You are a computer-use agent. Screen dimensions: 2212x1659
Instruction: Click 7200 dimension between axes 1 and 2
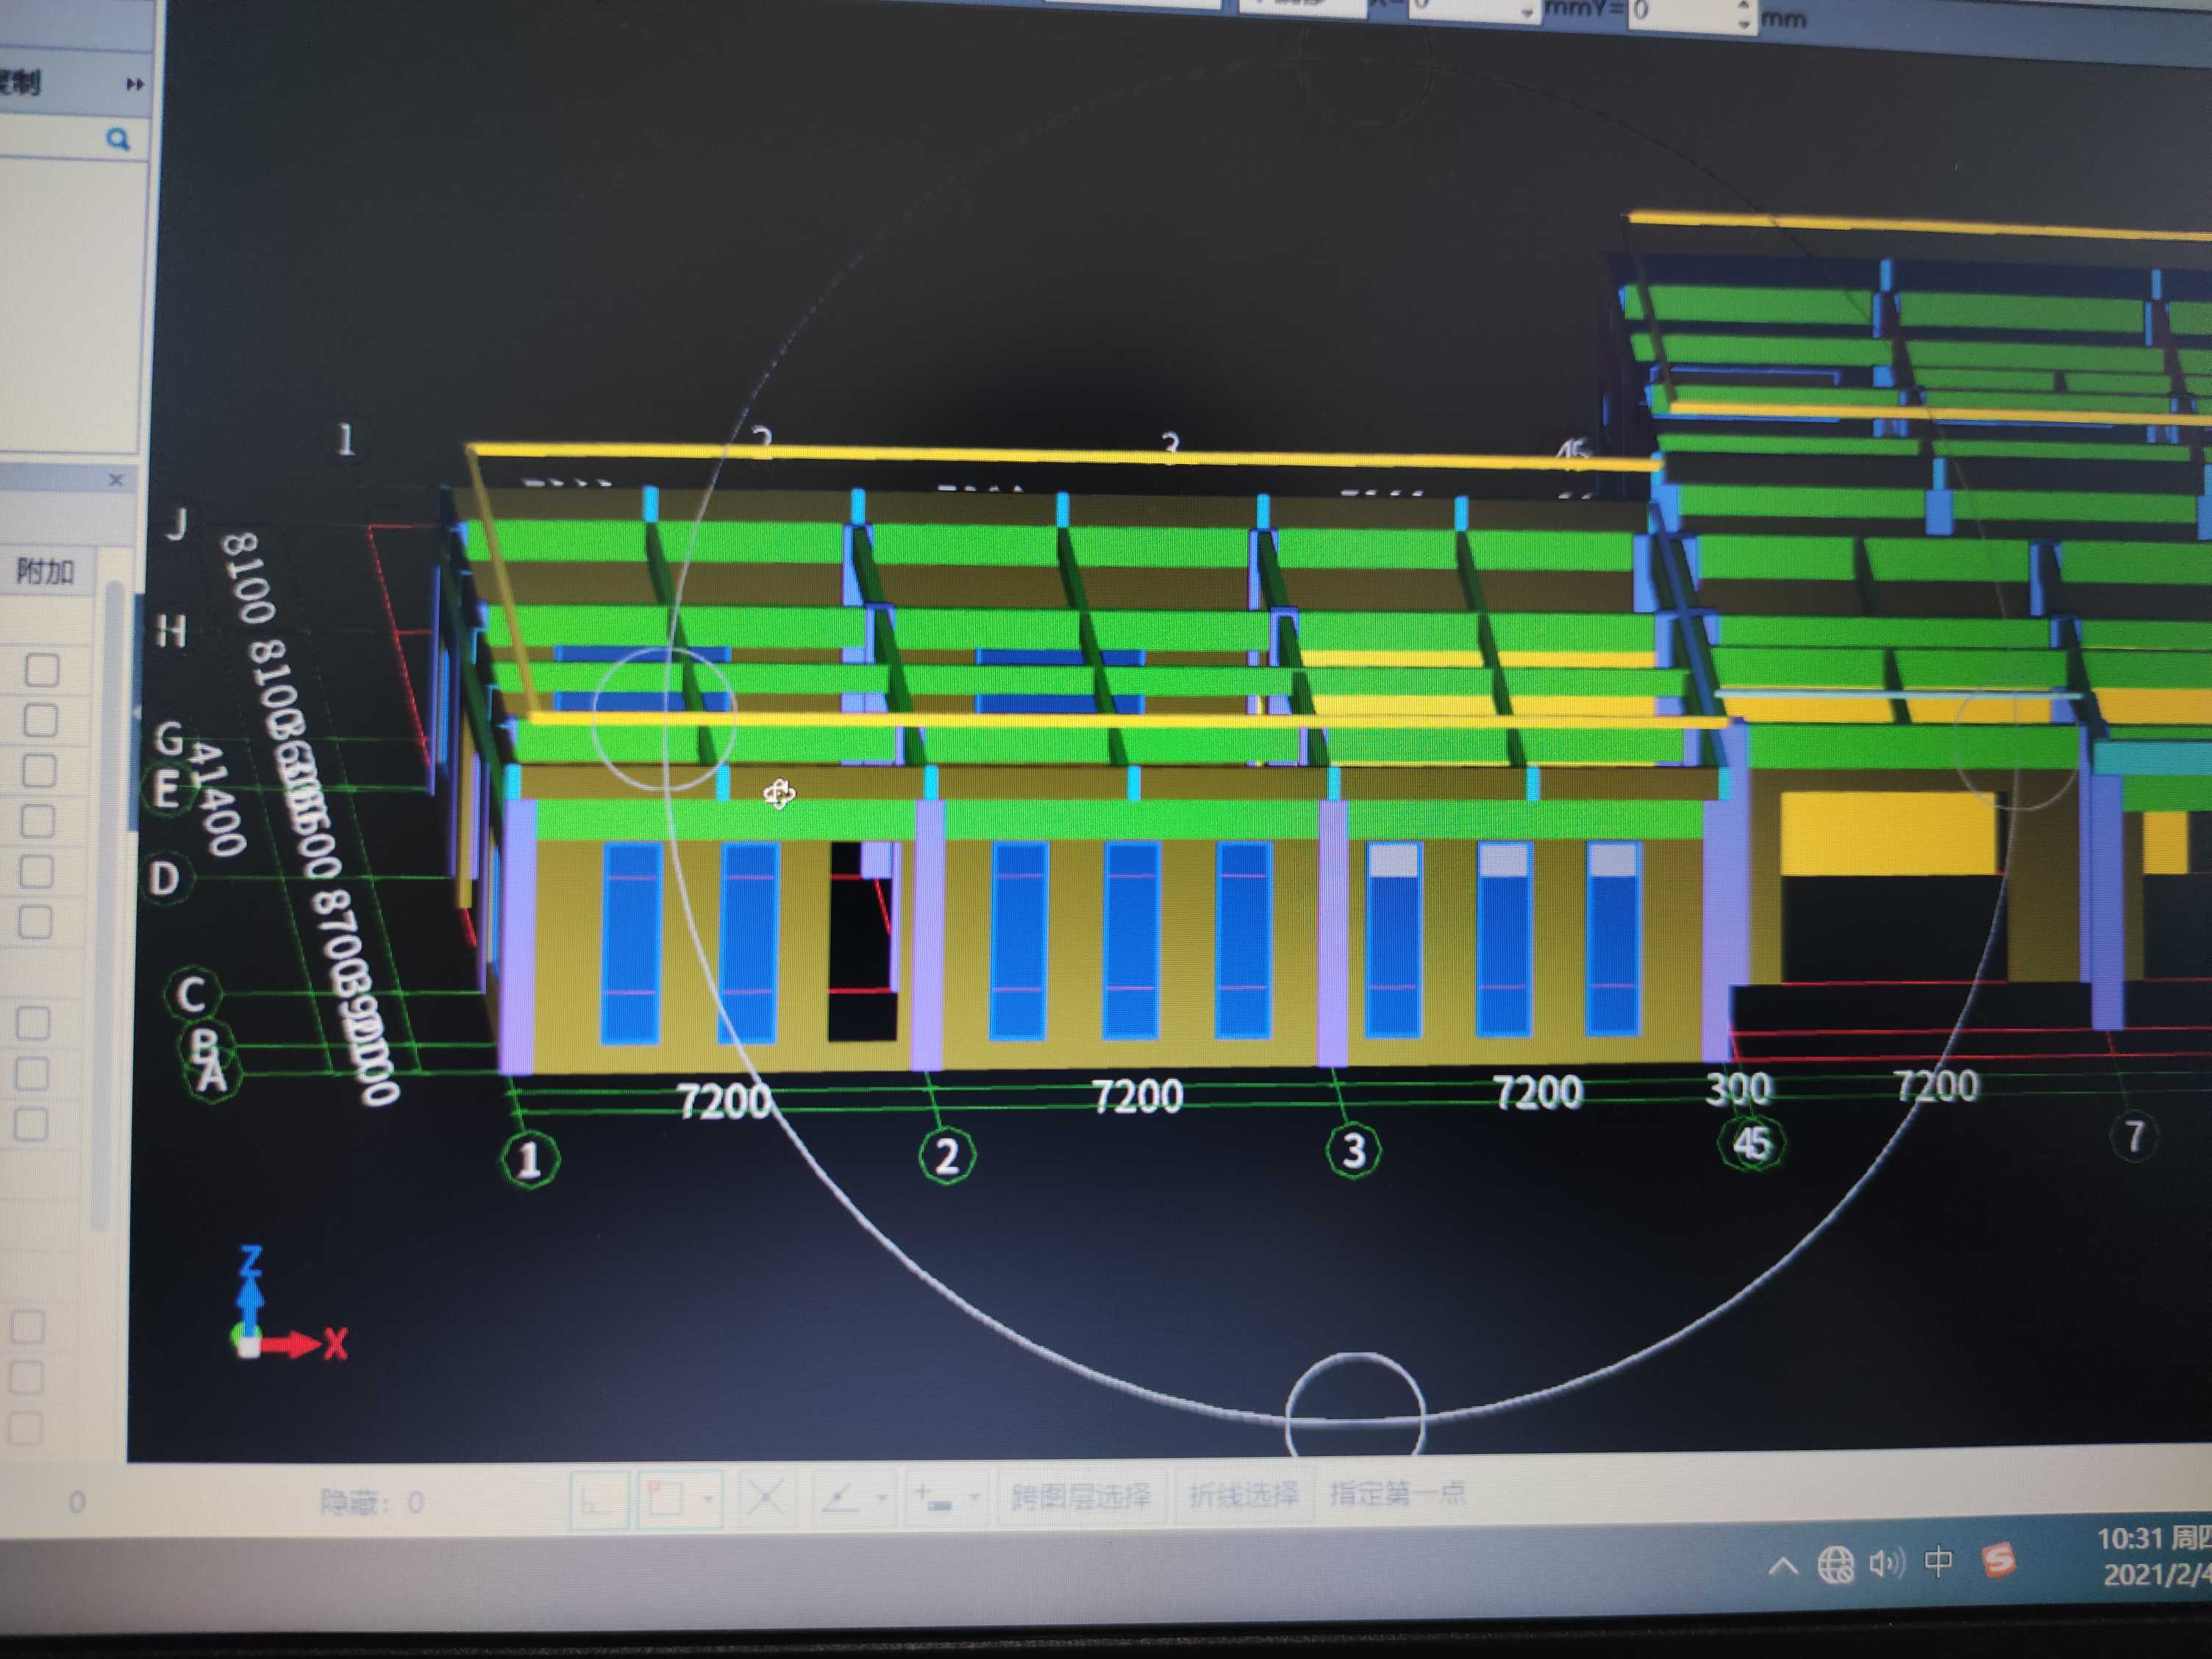tap(725, 1102)
